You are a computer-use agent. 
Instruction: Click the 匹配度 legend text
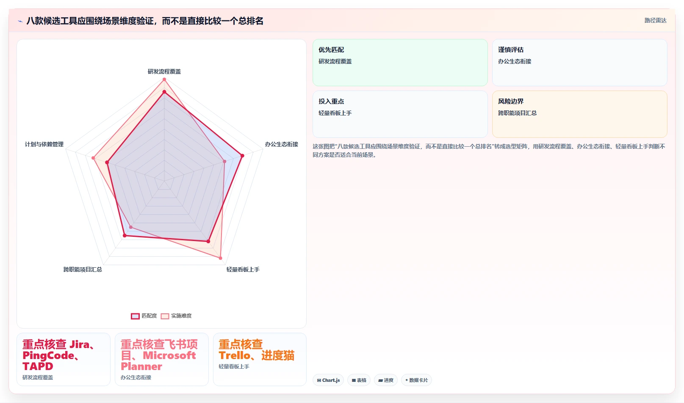pyautogui.click(x=149, y=316)
